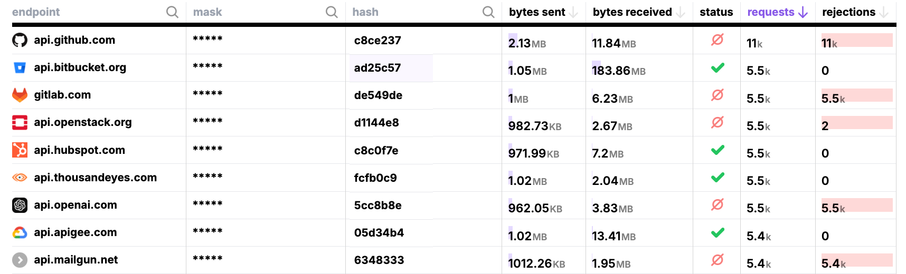Click the Apigee cloud icon

point(20,232)
